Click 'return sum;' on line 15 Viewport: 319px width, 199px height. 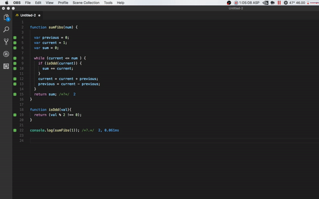tap(45, 94)
